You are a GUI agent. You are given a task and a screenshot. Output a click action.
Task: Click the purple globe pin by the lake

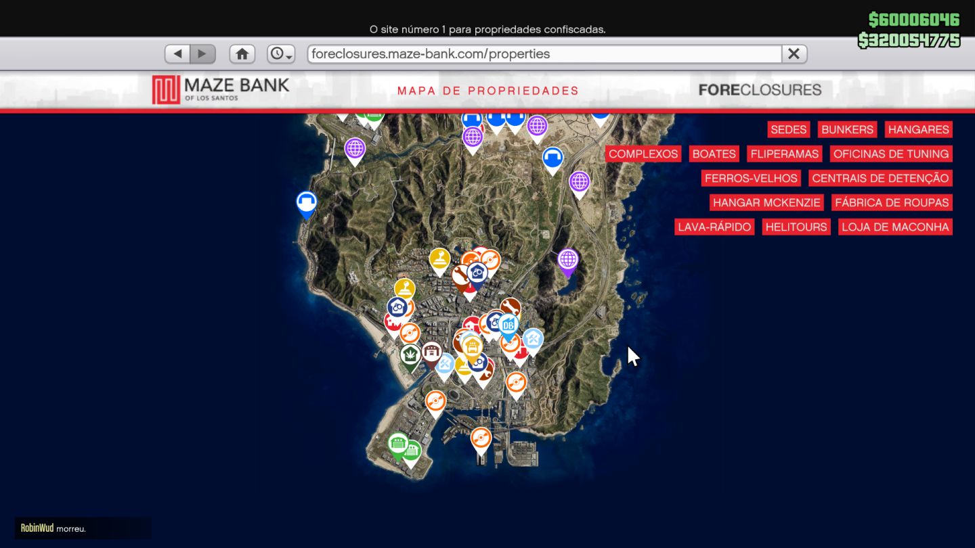568,260
